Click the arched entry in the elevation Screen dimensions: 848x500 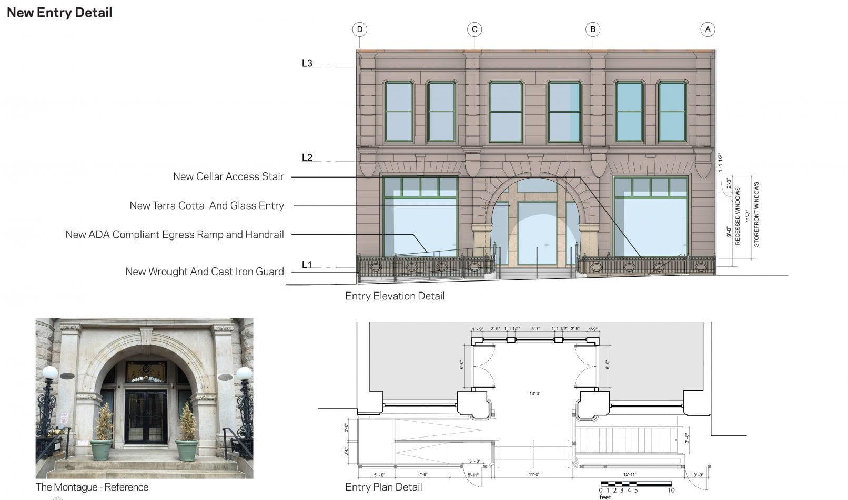(x=536, y=221)
